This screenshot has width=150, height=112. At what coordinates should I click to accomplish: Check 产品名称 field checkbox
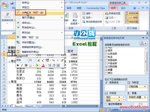click(x=106, y=63)
